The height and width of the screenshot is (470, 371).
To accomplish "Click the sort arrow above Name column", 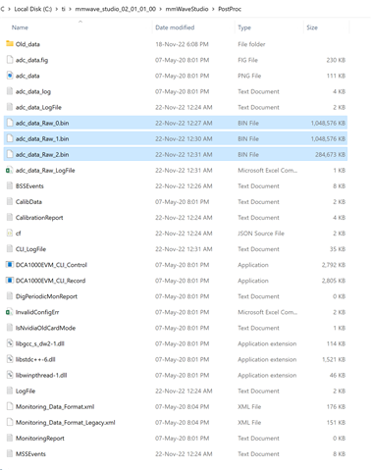I will [80, 22].
